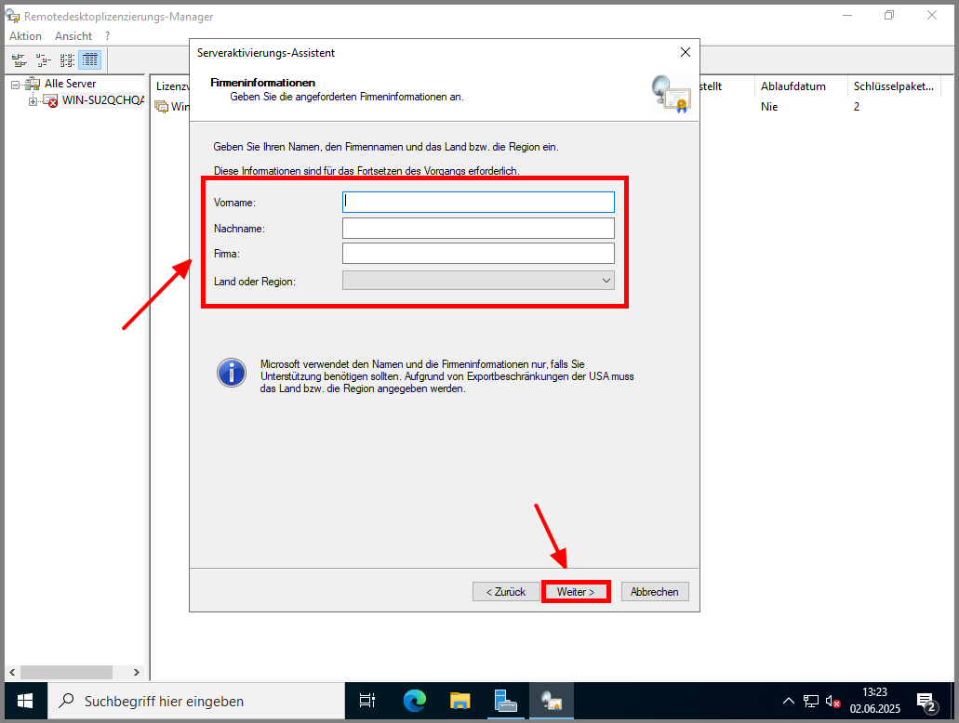Select the details view toolbar icon

click(90, 59)
